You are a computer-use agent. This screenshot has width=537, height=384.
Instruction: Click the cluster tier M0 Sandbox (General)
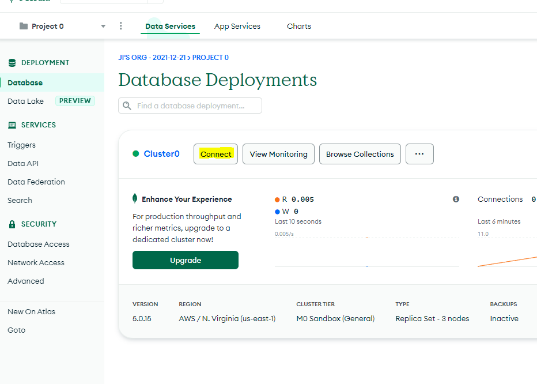click(335, 318)
